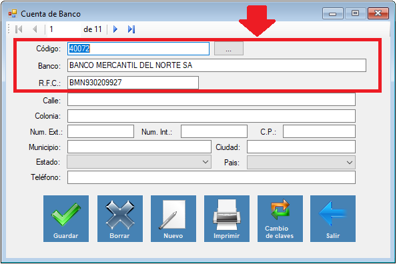The width and height of the screenshot is (397, 264).
Task: Click the Código input field
Action: 138,49
